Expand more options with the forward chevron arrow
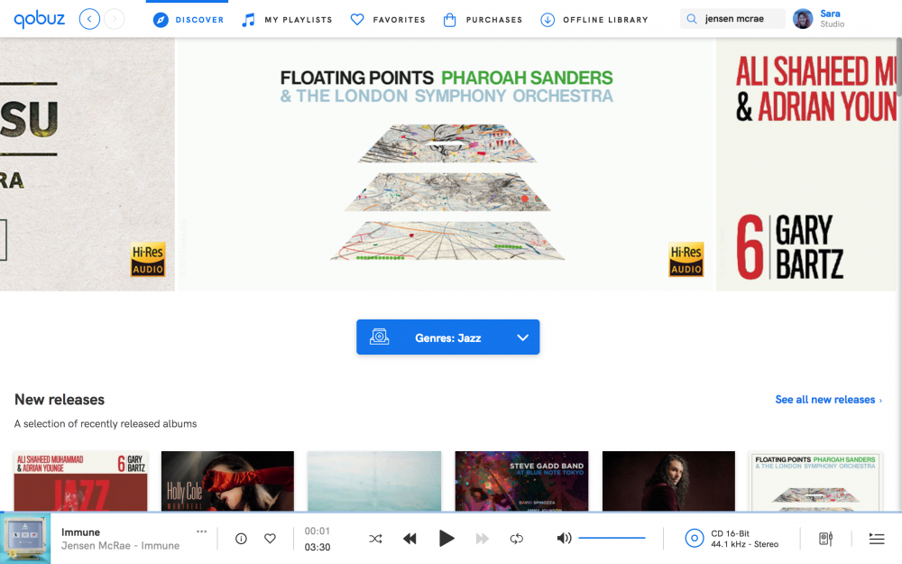Screen dimensions: 902x564 115,18
